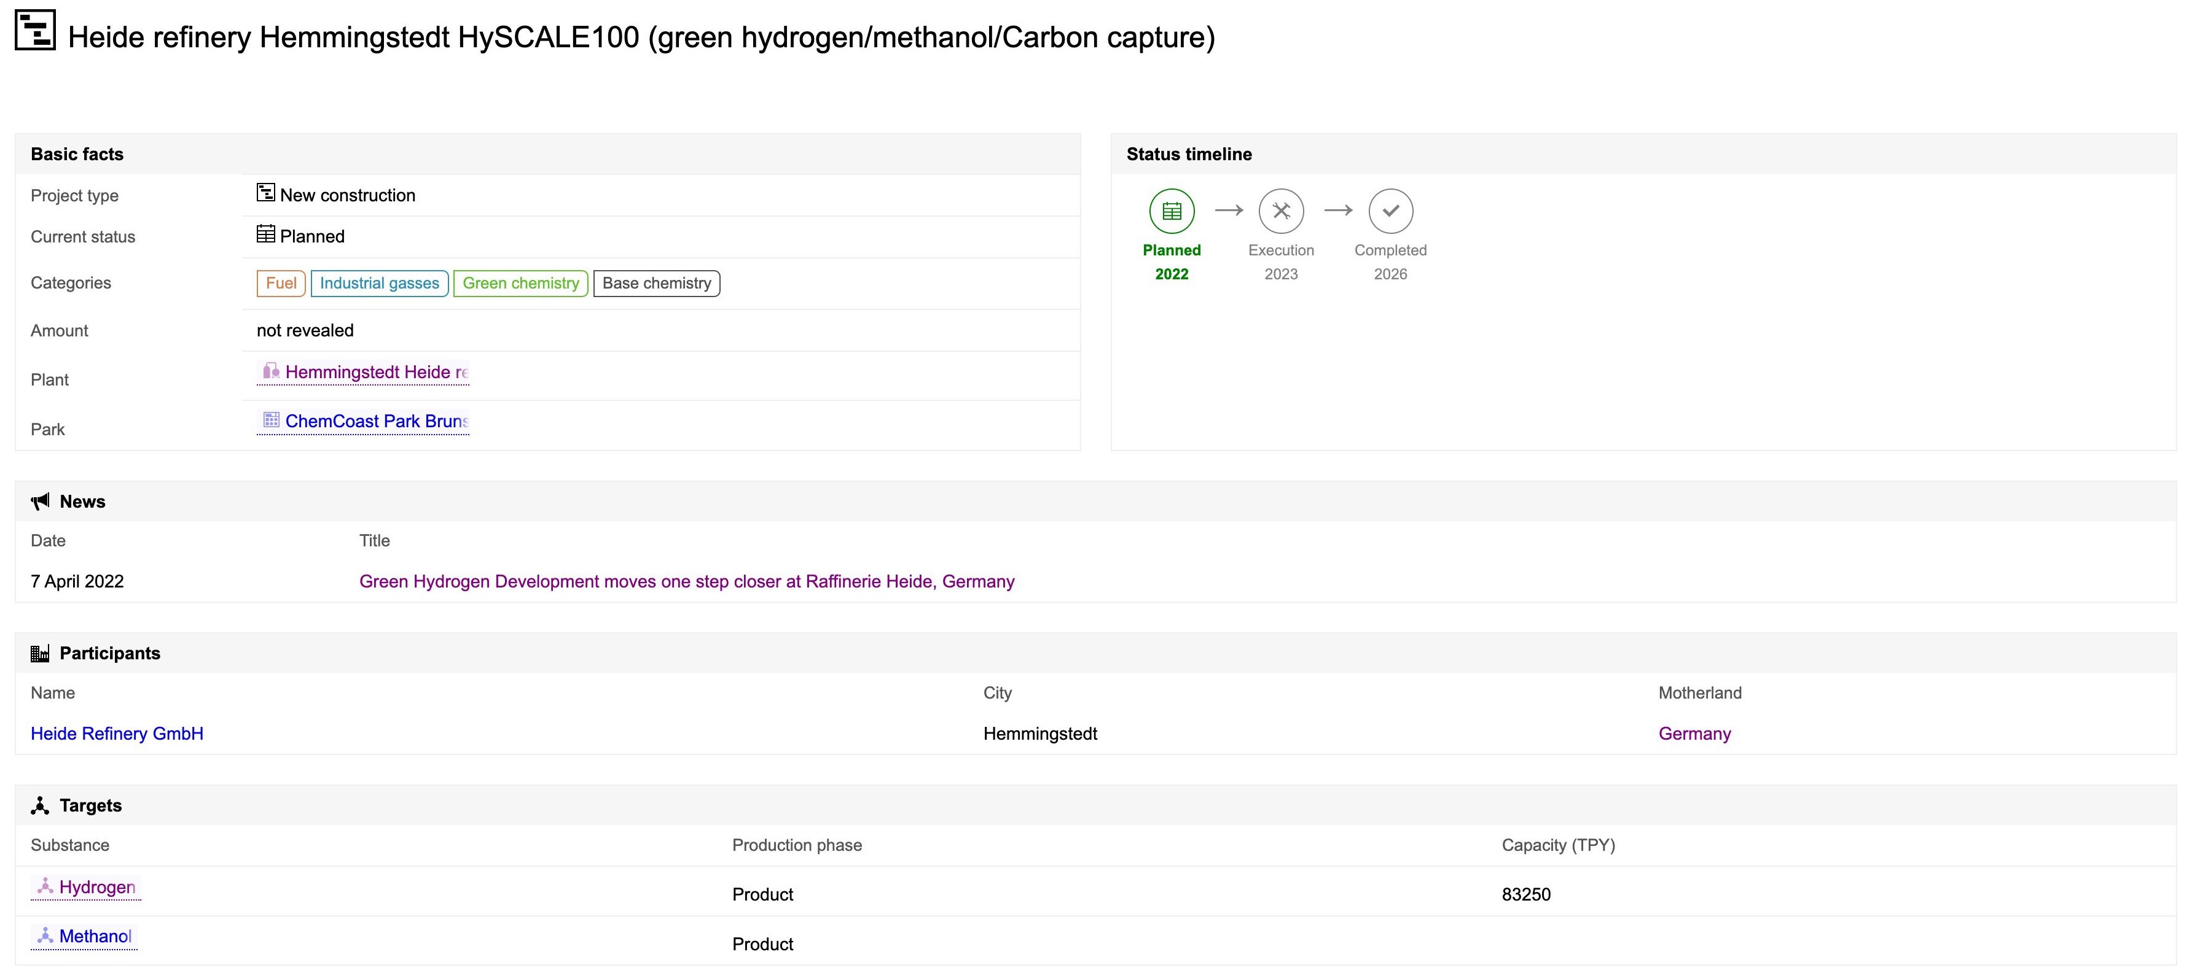2192x973 pixels.
Task: Click the calendar icon beside Planned status
Action: point(267,235)
